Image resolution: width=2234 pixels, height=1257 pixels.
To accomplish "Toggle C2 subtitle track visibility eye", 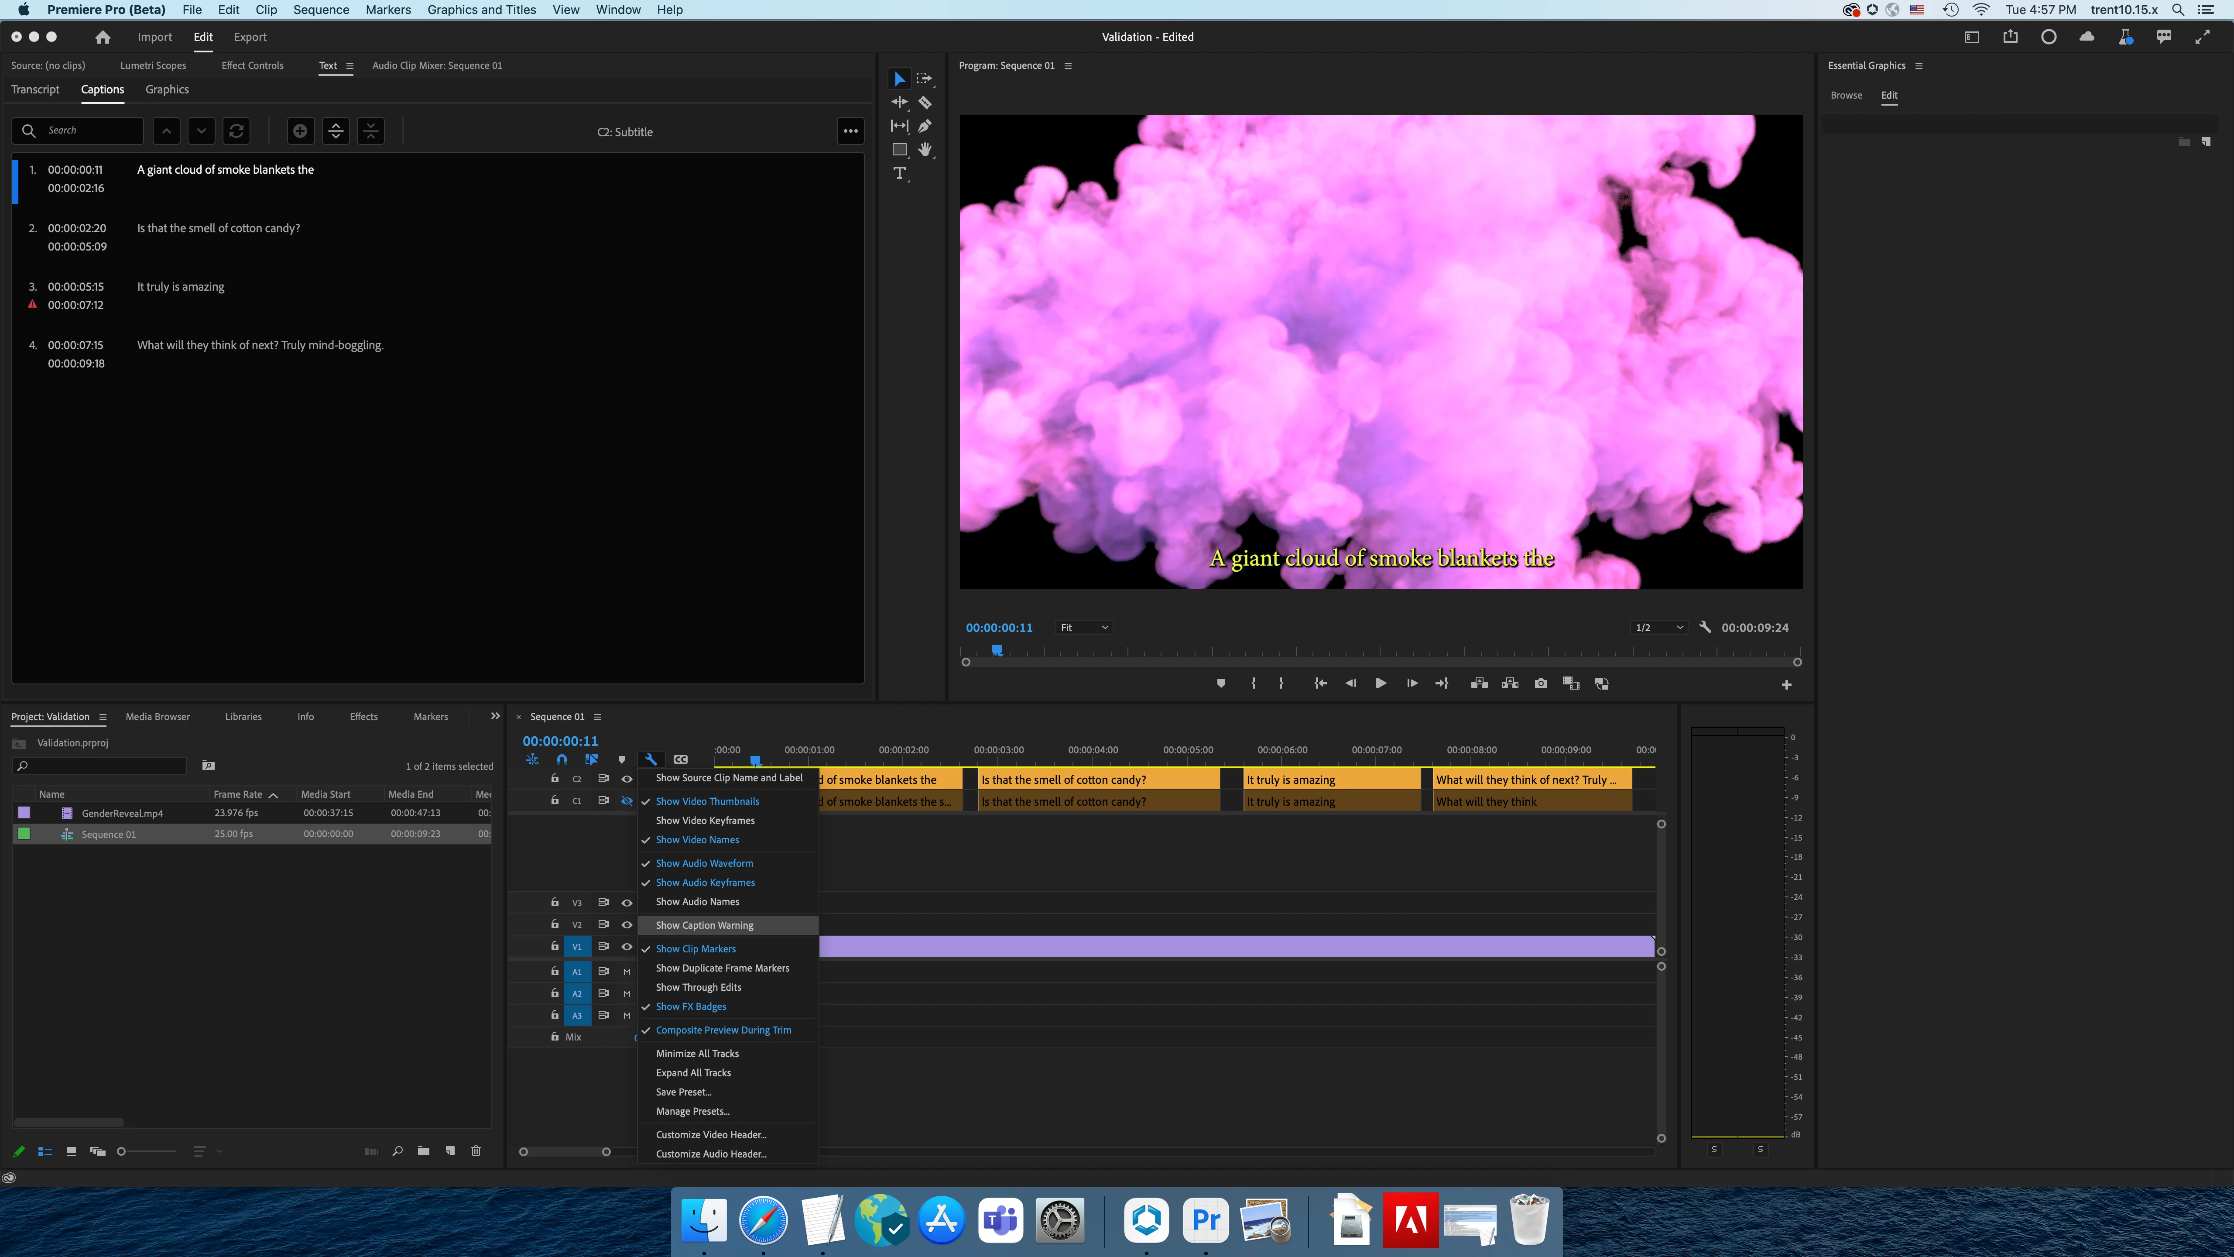I will (627, 779).
